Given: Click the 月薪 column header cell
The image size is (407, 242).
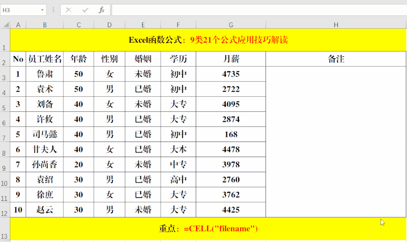Looking at the screenshot, I should click(230, 59).
